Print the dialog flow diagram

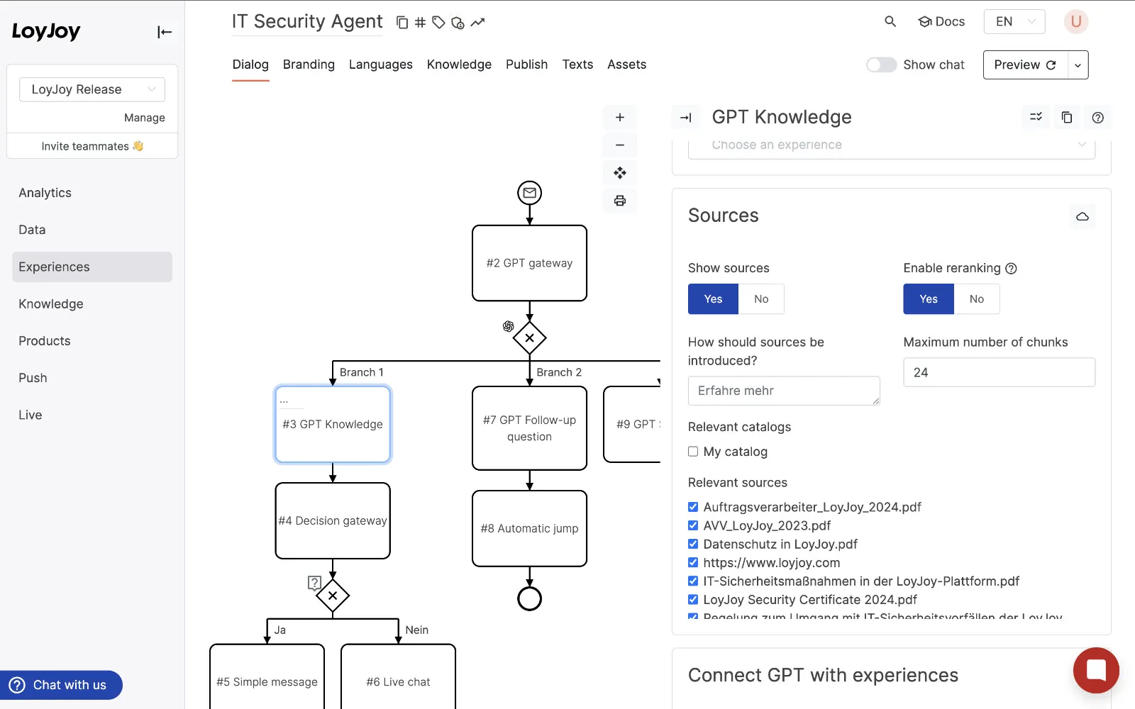coord(619,201)
